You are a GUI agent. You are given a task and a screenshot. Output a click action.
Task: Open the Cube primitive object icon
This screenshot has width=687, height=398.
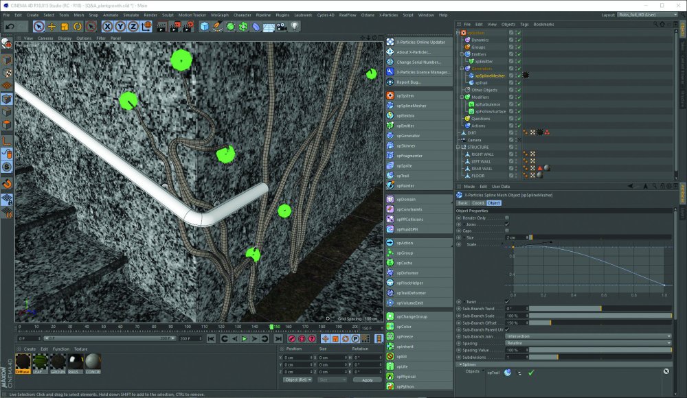point(204,27)
